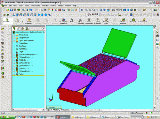Screen dimensions: 160x119
Task: Select the Mate tool
Action: tap(72, 20)
